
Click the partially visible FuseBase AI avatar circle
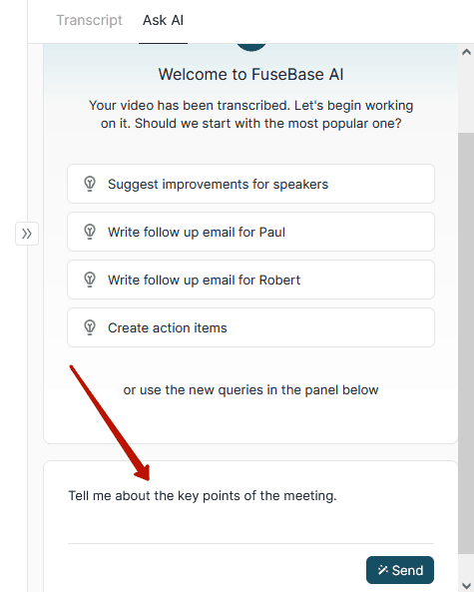[x=251, y=47]
